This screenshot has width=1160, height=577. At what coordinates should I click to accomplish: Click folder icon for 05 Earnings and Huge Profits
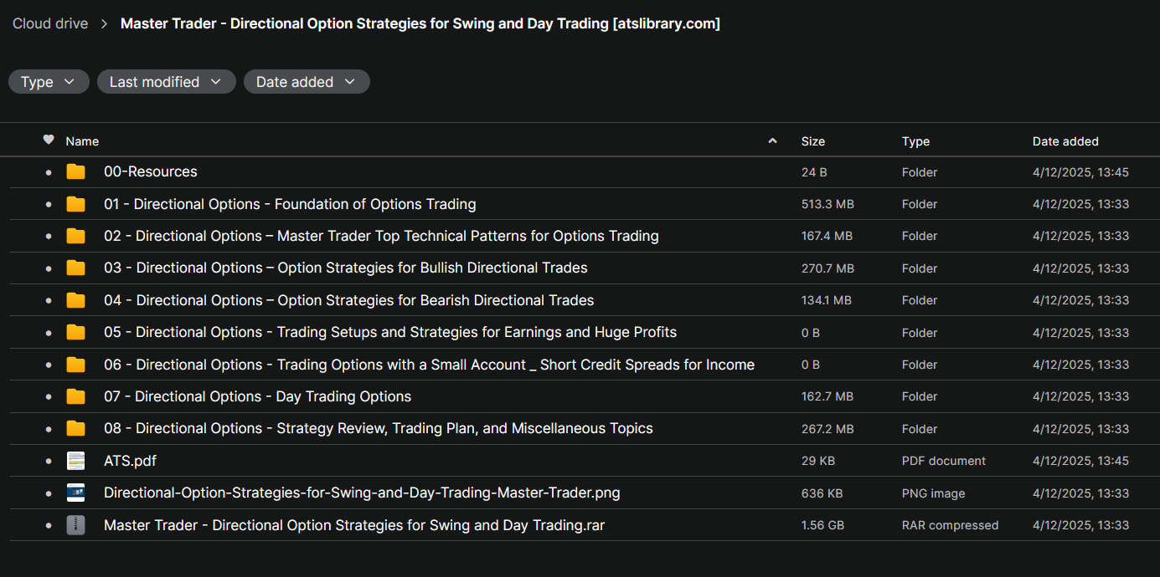click(x=76, y=332)
